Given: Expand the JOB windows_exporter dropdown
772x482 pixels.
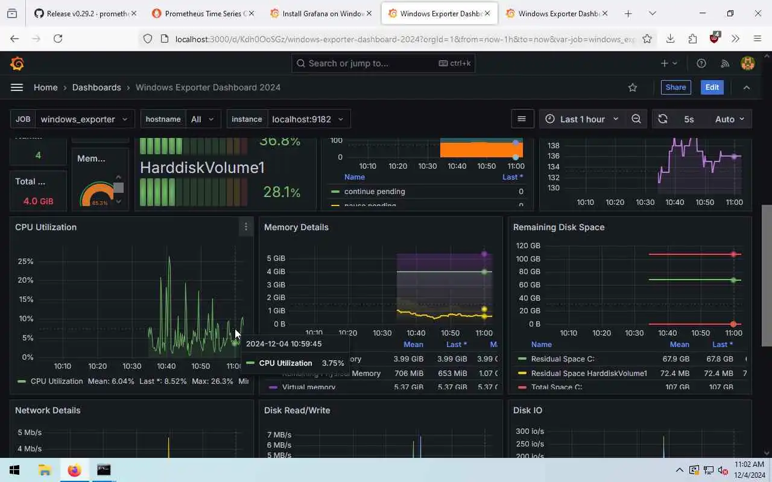Looking at the screenshot, I should [84, 119].
